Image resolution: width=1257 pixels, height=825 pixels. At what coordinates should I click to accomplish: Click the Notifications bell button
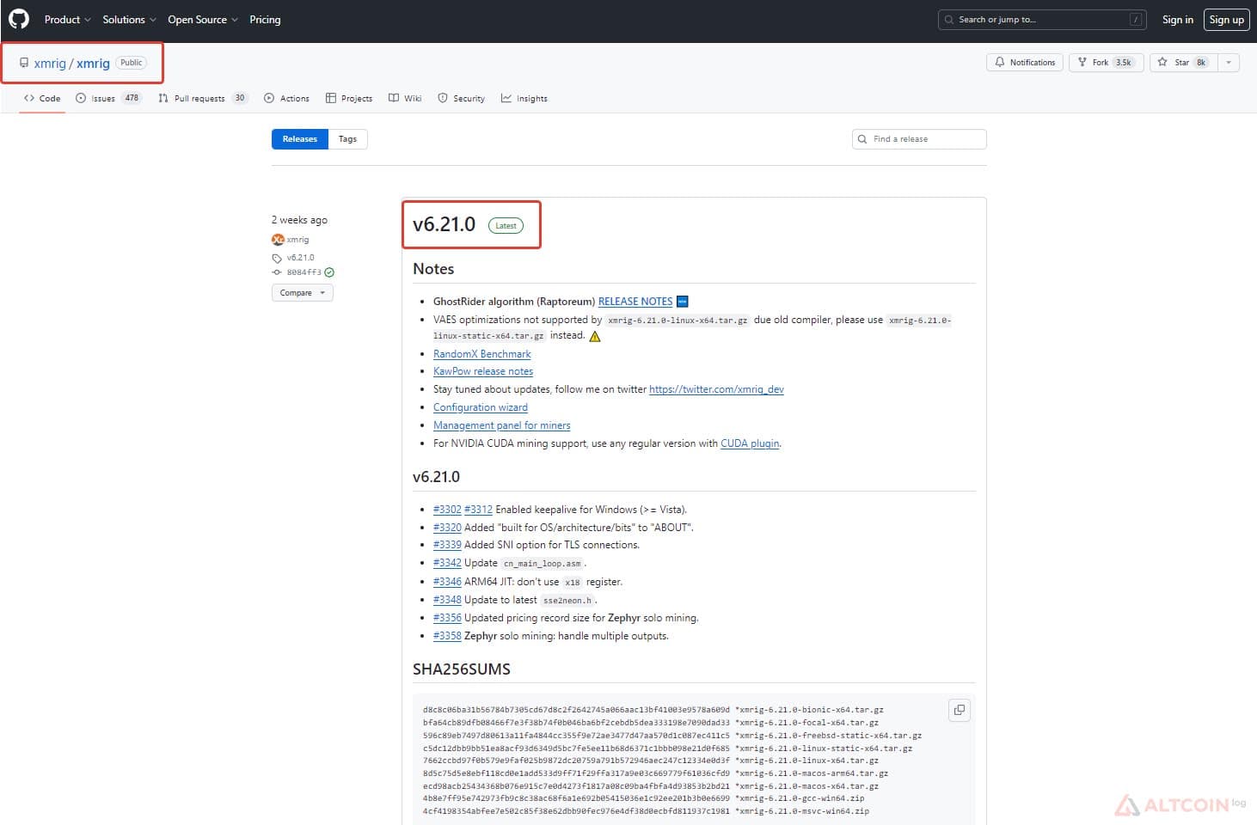tap(1025, 63)
